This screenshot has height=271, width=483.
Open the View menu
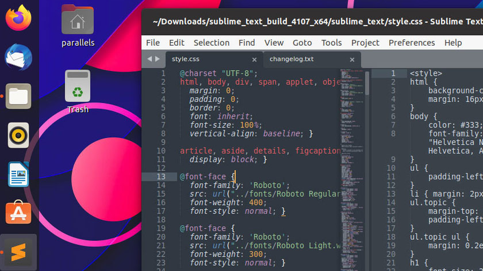[x=274, y=43]
